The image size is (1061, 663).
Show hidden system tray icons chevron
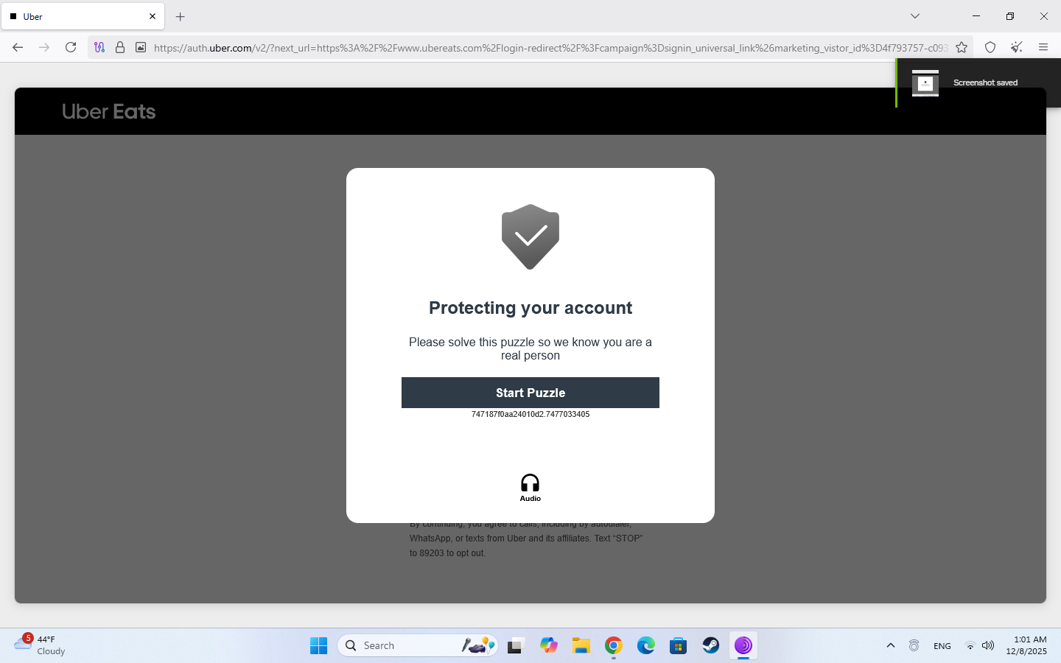pyautogui.click(x=891, y=645)
